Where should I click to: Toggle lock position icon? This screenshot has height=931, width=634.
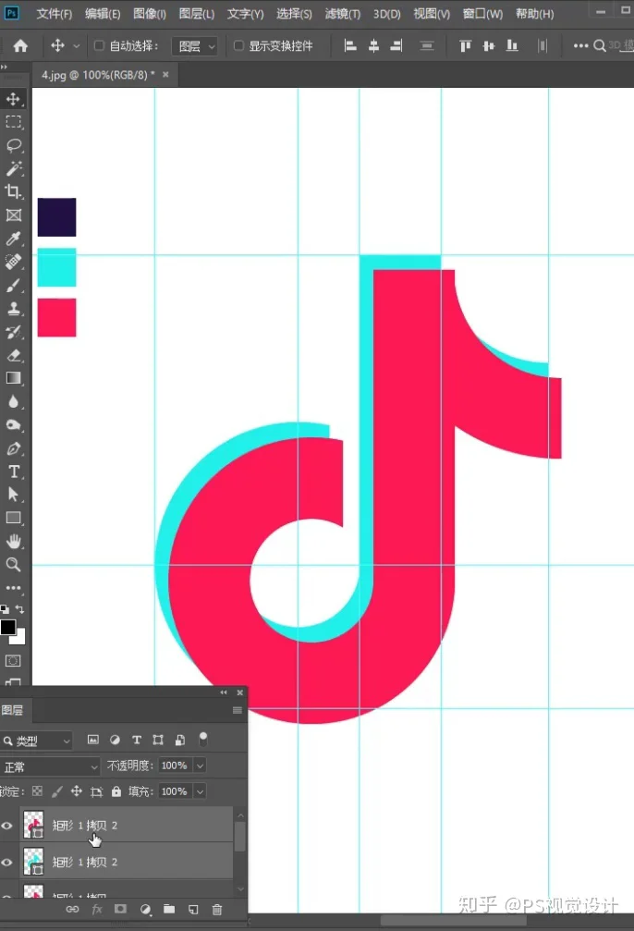pyautogui.click(x=77, y=790)
